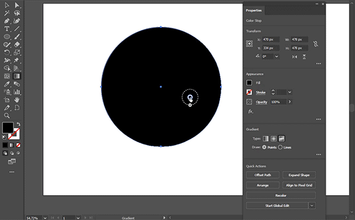Viewport: 355px width, 220px height.
Task: Edit the X position field
Action: point(270,40)
